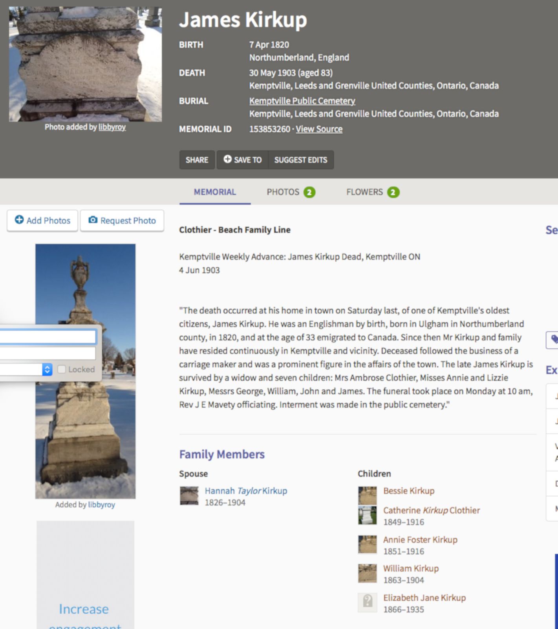The width and height of the screenshot is (558, 629).
Task: Click the plus icon on Save To
Action: [x=227, y=159]
